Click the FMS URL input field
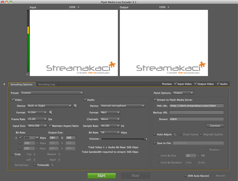Screen dimensions: 238x181 (x=197, y=106)
